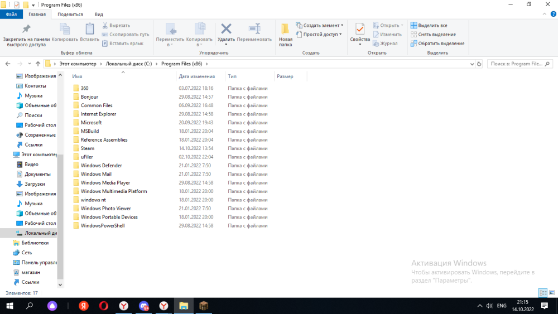Viewport: 558px width, 314px height.
Task: Click the Pin to Quick Access icon
Action: point(26,29)
